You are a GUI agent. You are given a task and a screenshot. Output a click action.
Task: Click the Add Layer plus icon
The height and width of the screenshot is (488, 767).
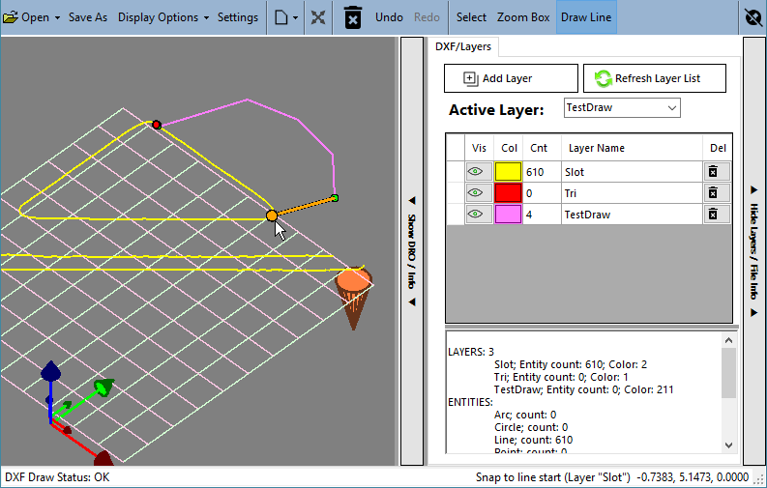pyautogui.click(x=471, y=78)
